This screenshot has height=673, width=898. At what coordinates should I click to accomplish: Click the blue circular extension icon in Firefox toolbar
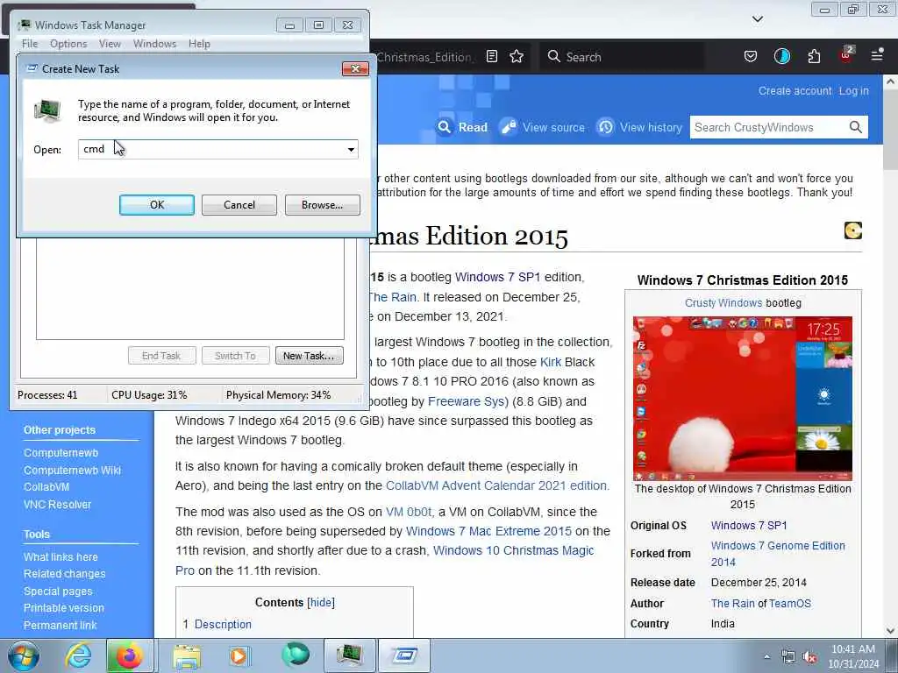[781, 56]
